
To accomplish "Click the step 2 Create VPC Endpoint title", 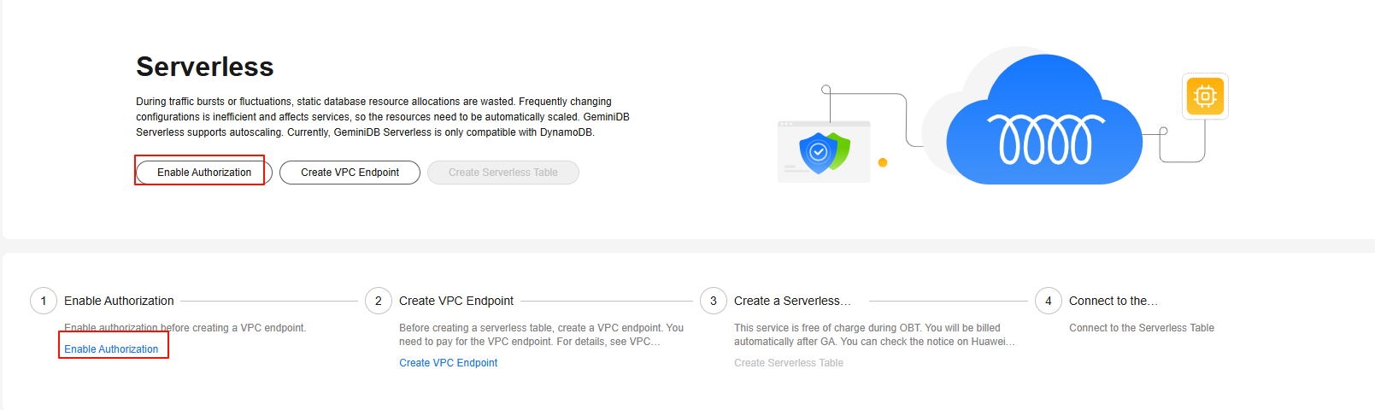I will click(x=456, y=301).
